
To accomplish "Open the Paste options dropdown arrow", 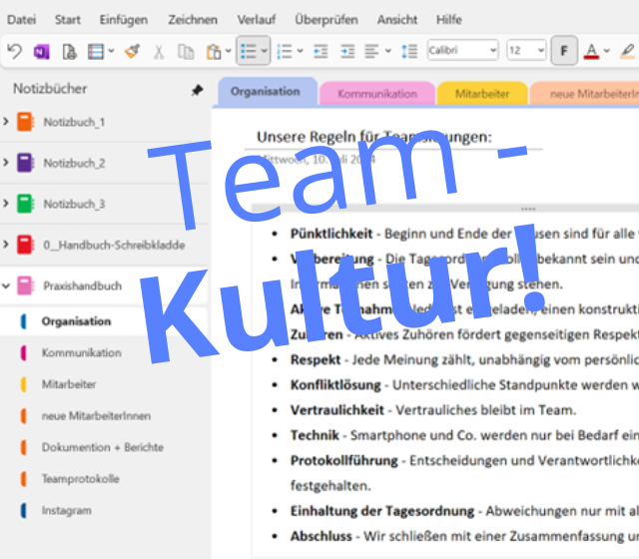I will [229, 51].
